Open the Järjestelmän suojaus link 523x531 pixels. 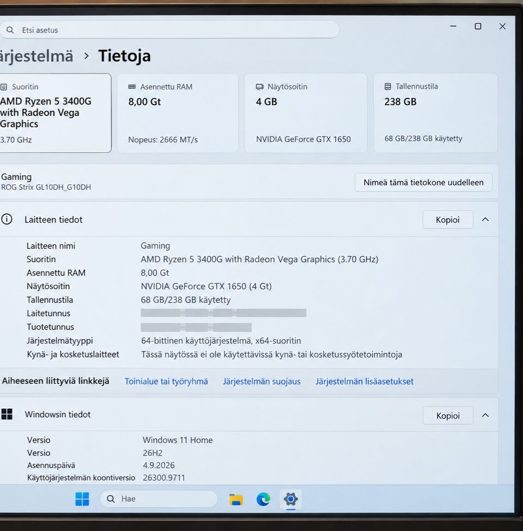[x=261, y=381]
